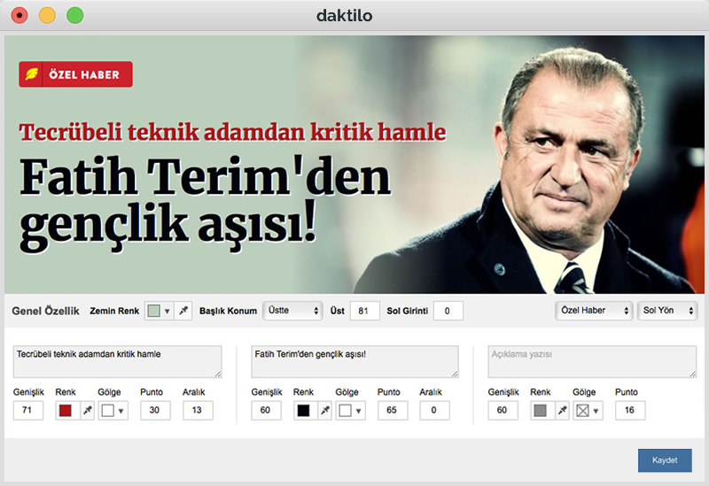This screenshot has height=486, width=709.
Task: Click the Kaydet save button
Action: [x=665, y=460]
